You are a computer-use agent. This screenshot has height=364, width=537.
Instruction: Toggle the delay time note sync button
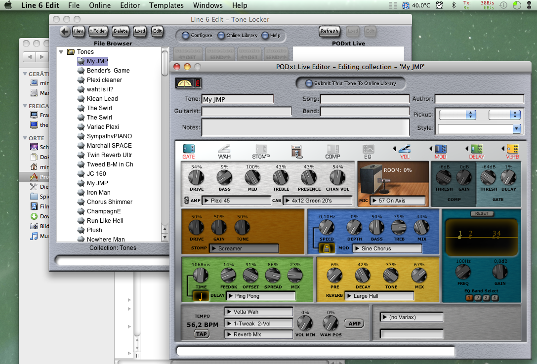click(201, 296)
